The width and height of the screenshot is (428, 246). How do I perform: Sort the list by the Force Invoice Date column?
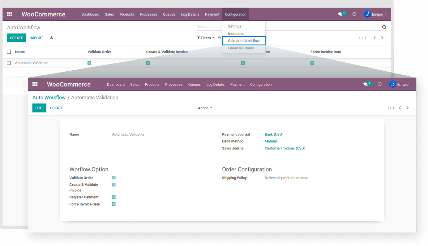point(326,52)
